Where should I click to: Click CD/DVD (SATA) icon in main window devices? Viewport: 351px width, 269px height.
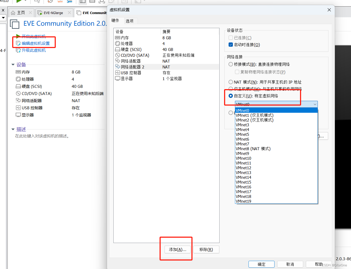coord(18,93)
